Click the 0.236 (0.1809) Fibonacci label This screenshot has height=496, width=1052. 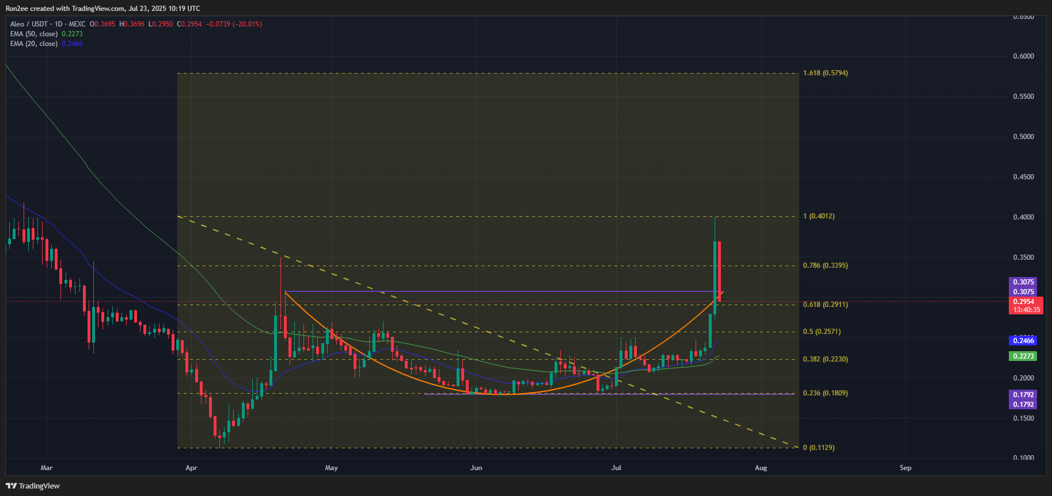[825, 393]
